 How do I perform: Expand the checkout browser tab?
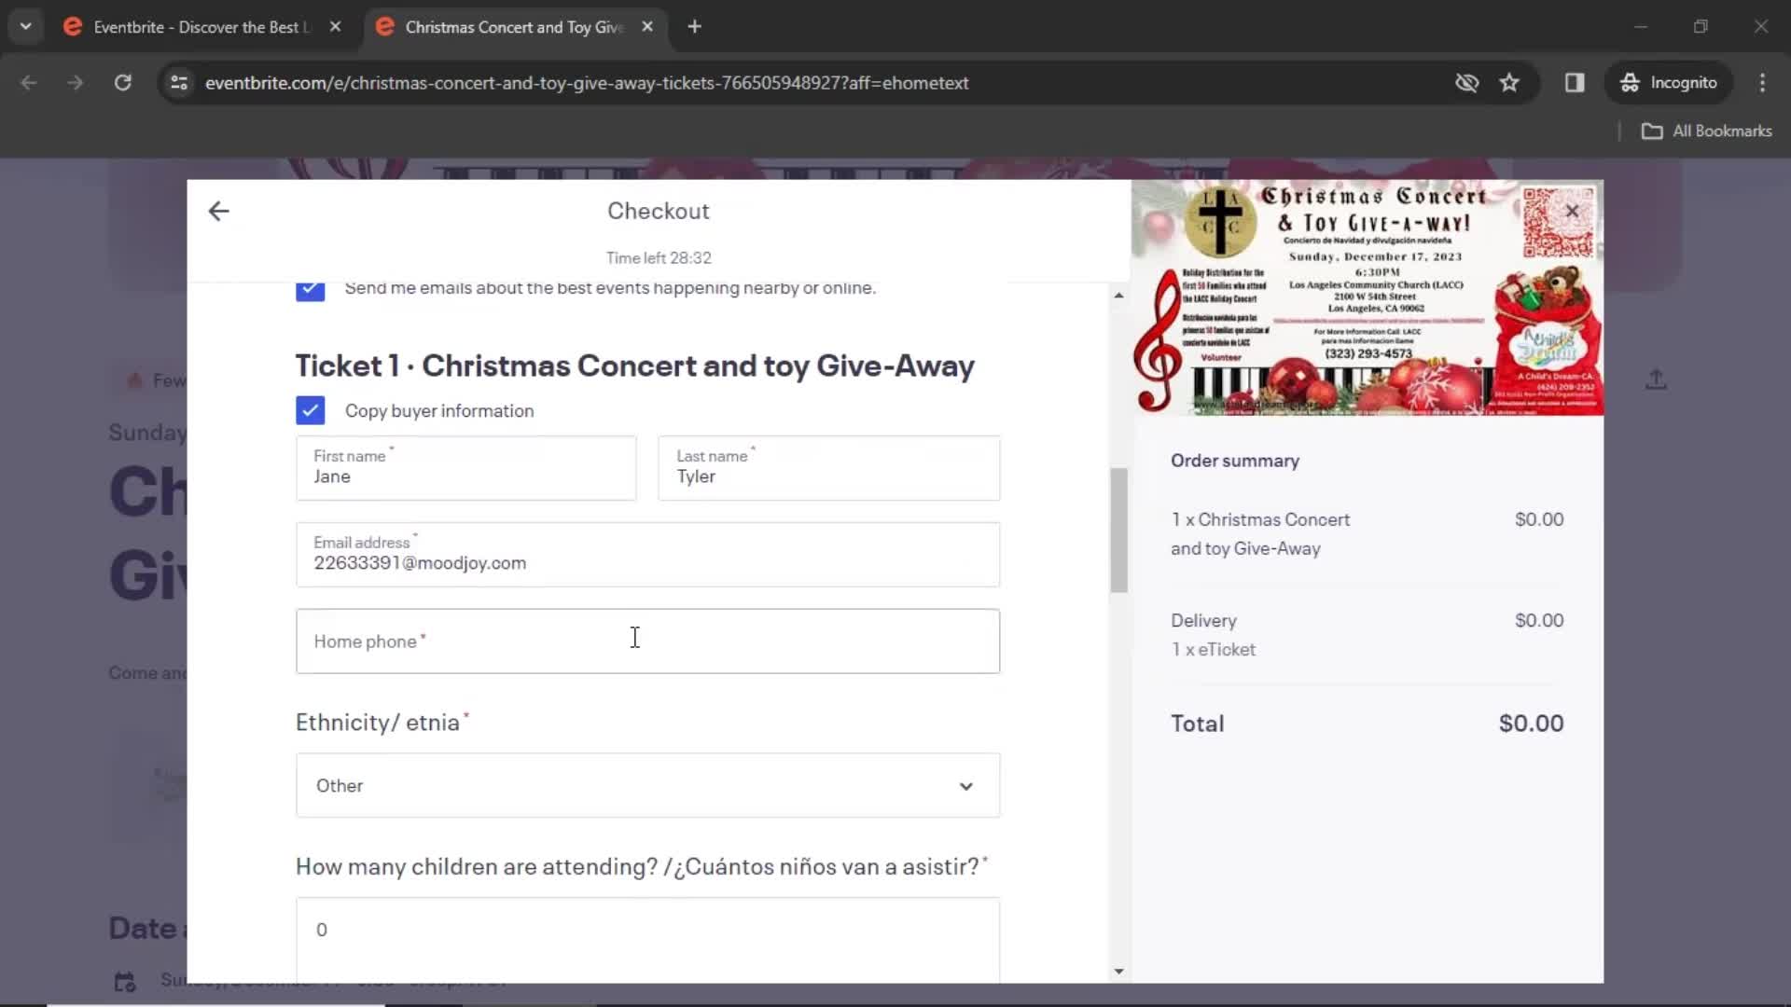[x=512, y=27]
